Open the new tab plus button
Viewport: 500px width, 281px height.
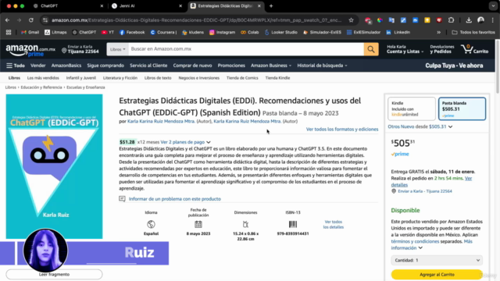tap(271, 5)
